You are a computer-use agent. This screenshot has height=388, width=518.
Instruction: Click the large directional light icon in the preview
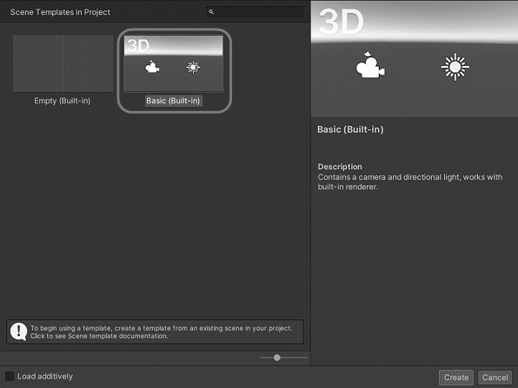pos(455,67)
